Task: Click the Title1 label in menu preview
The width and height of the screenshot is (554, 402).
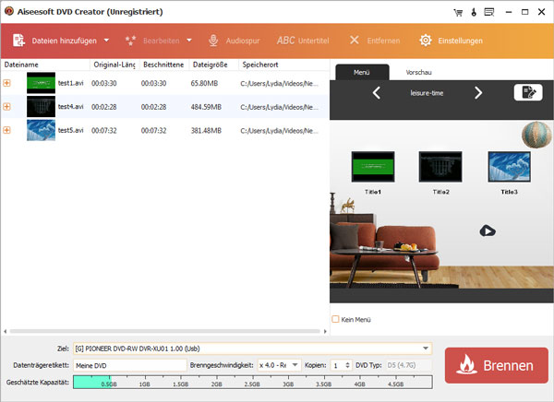Action: click(373, 192)
